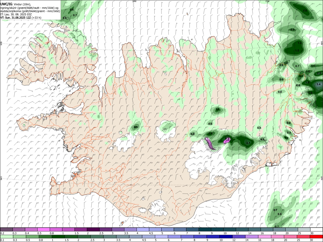The image size is (323, 242).
Task: Click the 'rigning/skúrir' description line
Action: pyautogui.click(x=30, y=8)
